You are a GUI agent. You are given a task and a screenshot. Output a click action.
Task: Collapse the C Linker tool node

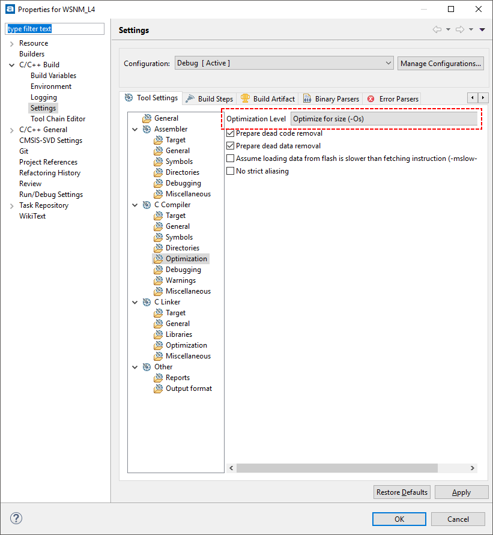pos(135,302)
